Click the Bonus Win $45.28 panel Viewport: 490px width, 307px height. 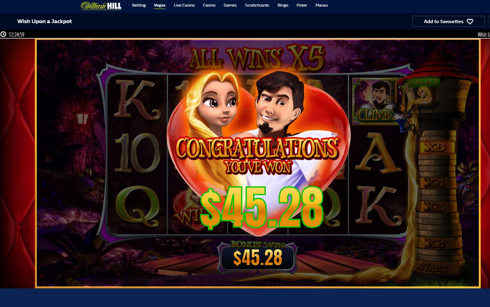point(257,257)
